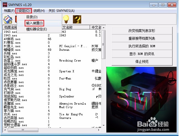
Task: Select 兵蜂.nes in the file list
Action: [x=10, y=53]
